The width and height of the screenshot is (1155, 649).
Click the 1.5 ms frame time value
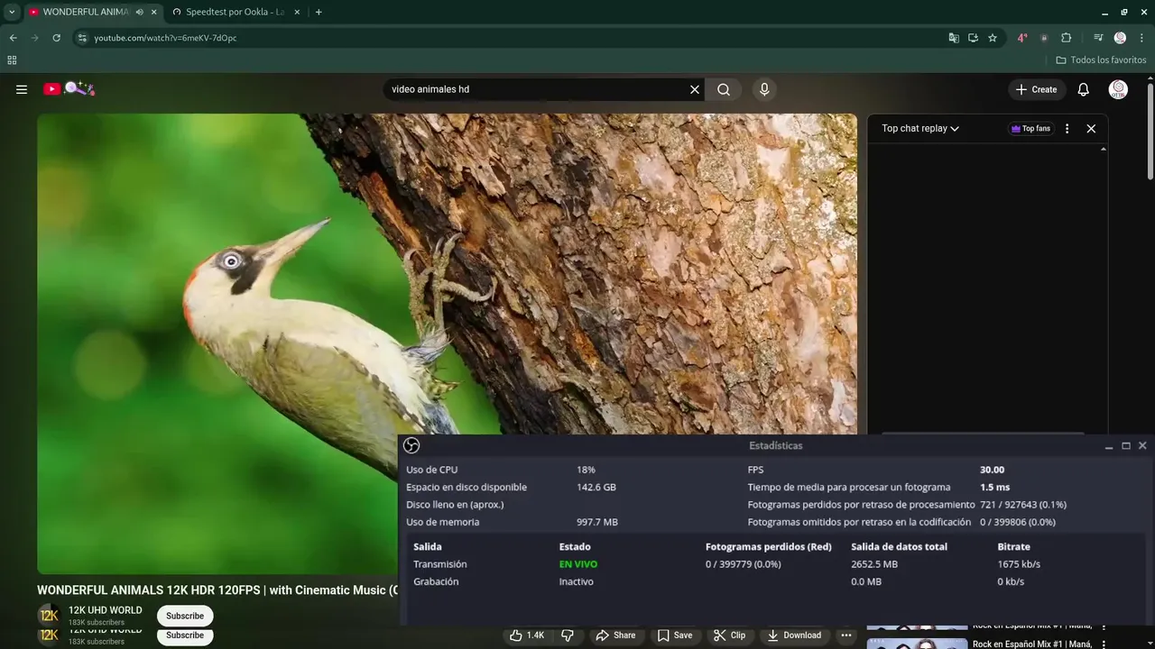[x=994, y=487]
